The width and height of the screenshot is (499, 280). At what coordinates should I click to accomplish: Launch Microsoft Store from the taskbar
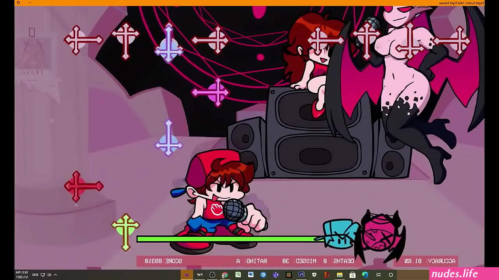click(352, 275)
